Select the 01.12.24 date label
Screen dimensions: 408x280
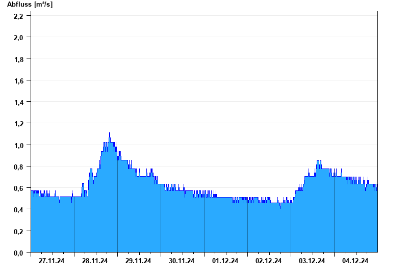(x=225, y=261)
